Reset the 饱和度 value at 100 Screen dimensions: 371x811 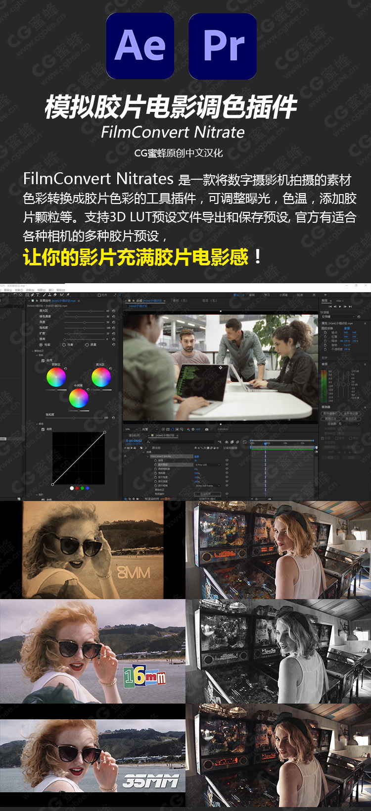114,328
